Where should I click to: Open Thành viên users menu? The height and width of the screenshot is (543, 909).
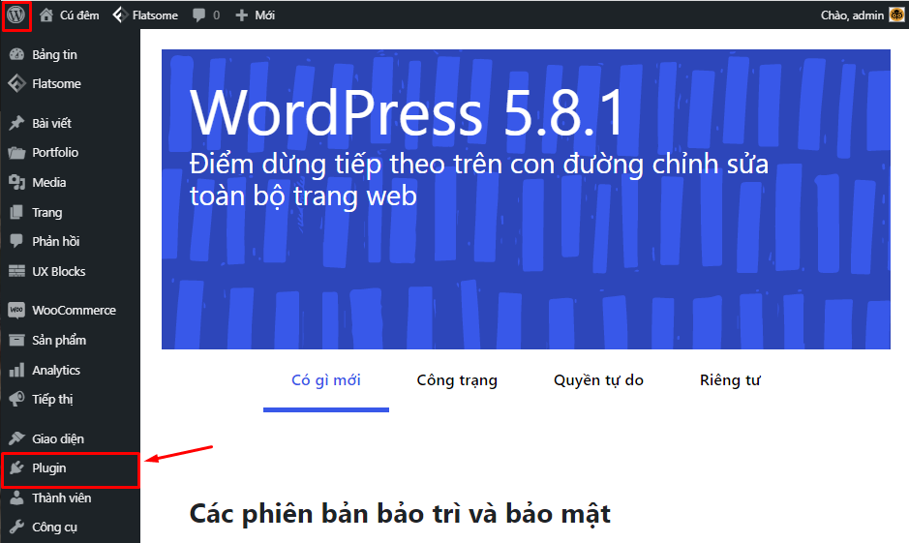pyautogui.click(x=61, y=498)
